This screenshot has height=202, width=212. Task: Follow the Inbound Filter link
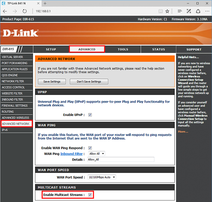72,154
